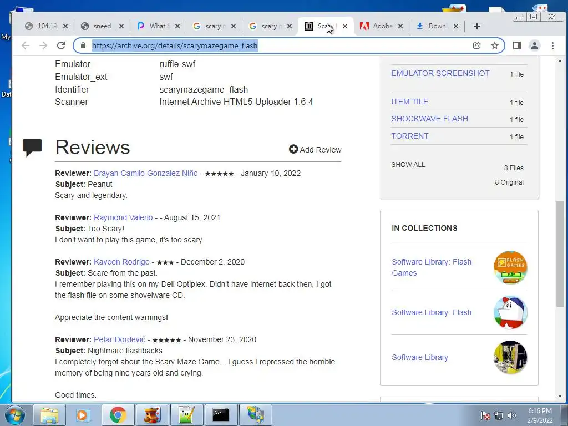Click the Chrome taskbar icon
This screenshot has width=568, height=426.
tap(118, 415)
